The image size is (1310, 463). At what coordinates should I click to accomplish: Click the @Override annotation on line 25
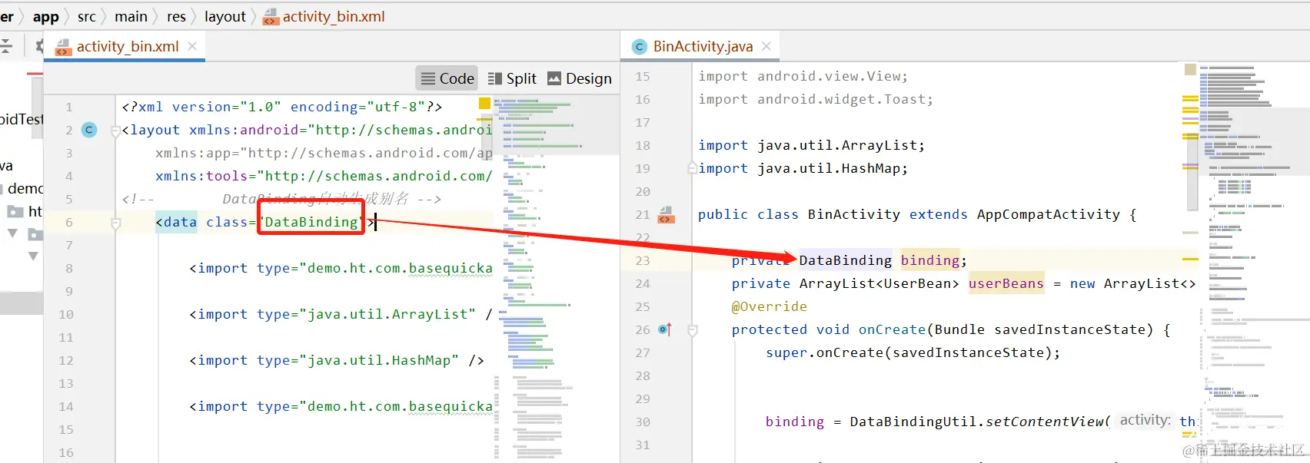pos(770,306)
